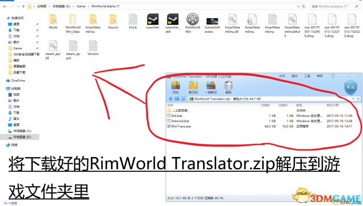Select the SmartSteamEmu64.dll file
The height and width of the screenshot is (206, 363).
tap(292, 26)
